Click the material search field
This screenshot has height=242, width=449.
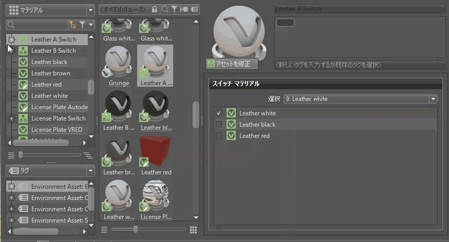tap(37, 25)
